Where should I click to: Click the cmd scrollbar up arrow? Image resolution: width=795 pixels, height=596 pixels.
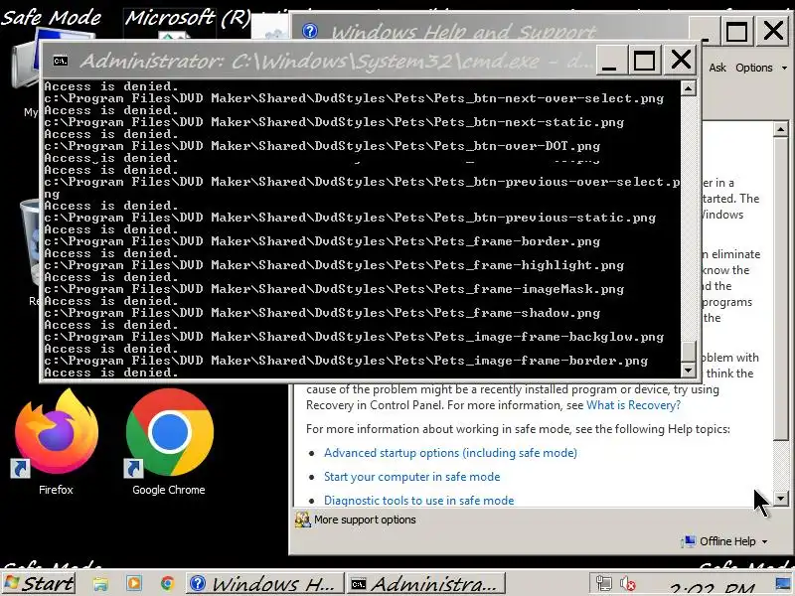coord(688,88)
